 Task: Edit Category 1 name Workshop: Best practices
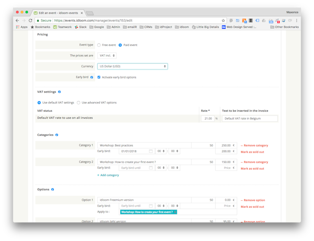[x=144, y=145]
